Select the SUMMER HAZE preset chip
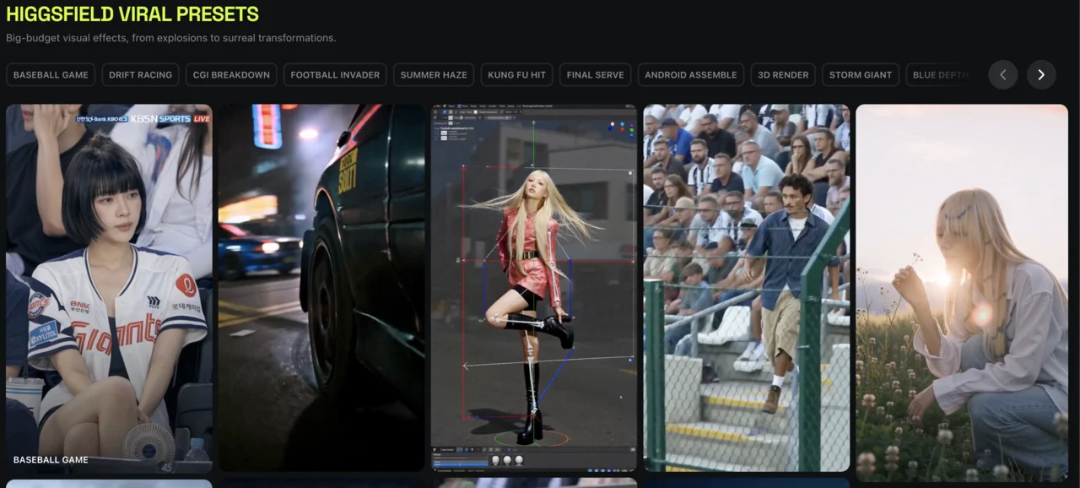This screenshot has height=488, width=1080. pos(434,74)
